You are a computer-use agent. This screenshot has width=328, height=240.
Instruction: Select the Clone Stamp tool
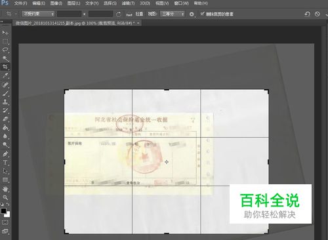point(5,102)
